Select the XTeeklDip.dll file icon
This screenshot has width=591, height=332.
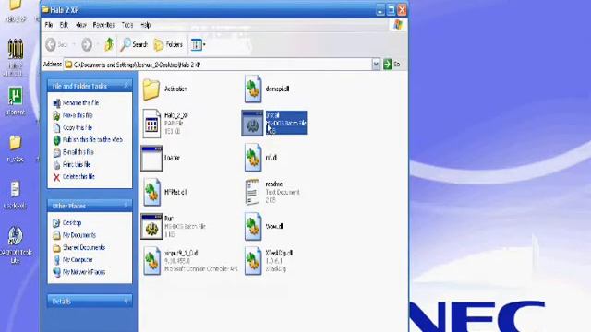(x=252, y=261)
